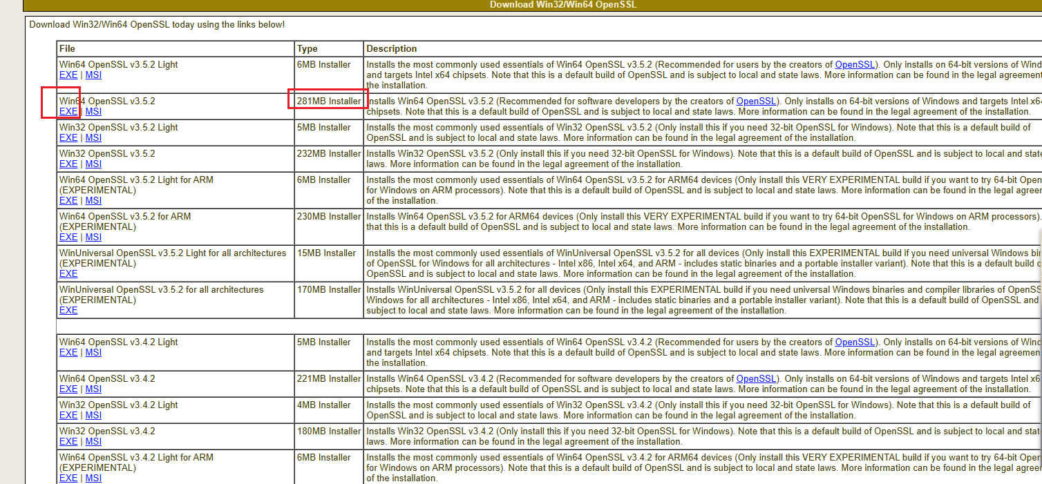
Task: Download EXE for WinUniversal OpenSSL v3.5.2 Light
Action: pos(68,273)
